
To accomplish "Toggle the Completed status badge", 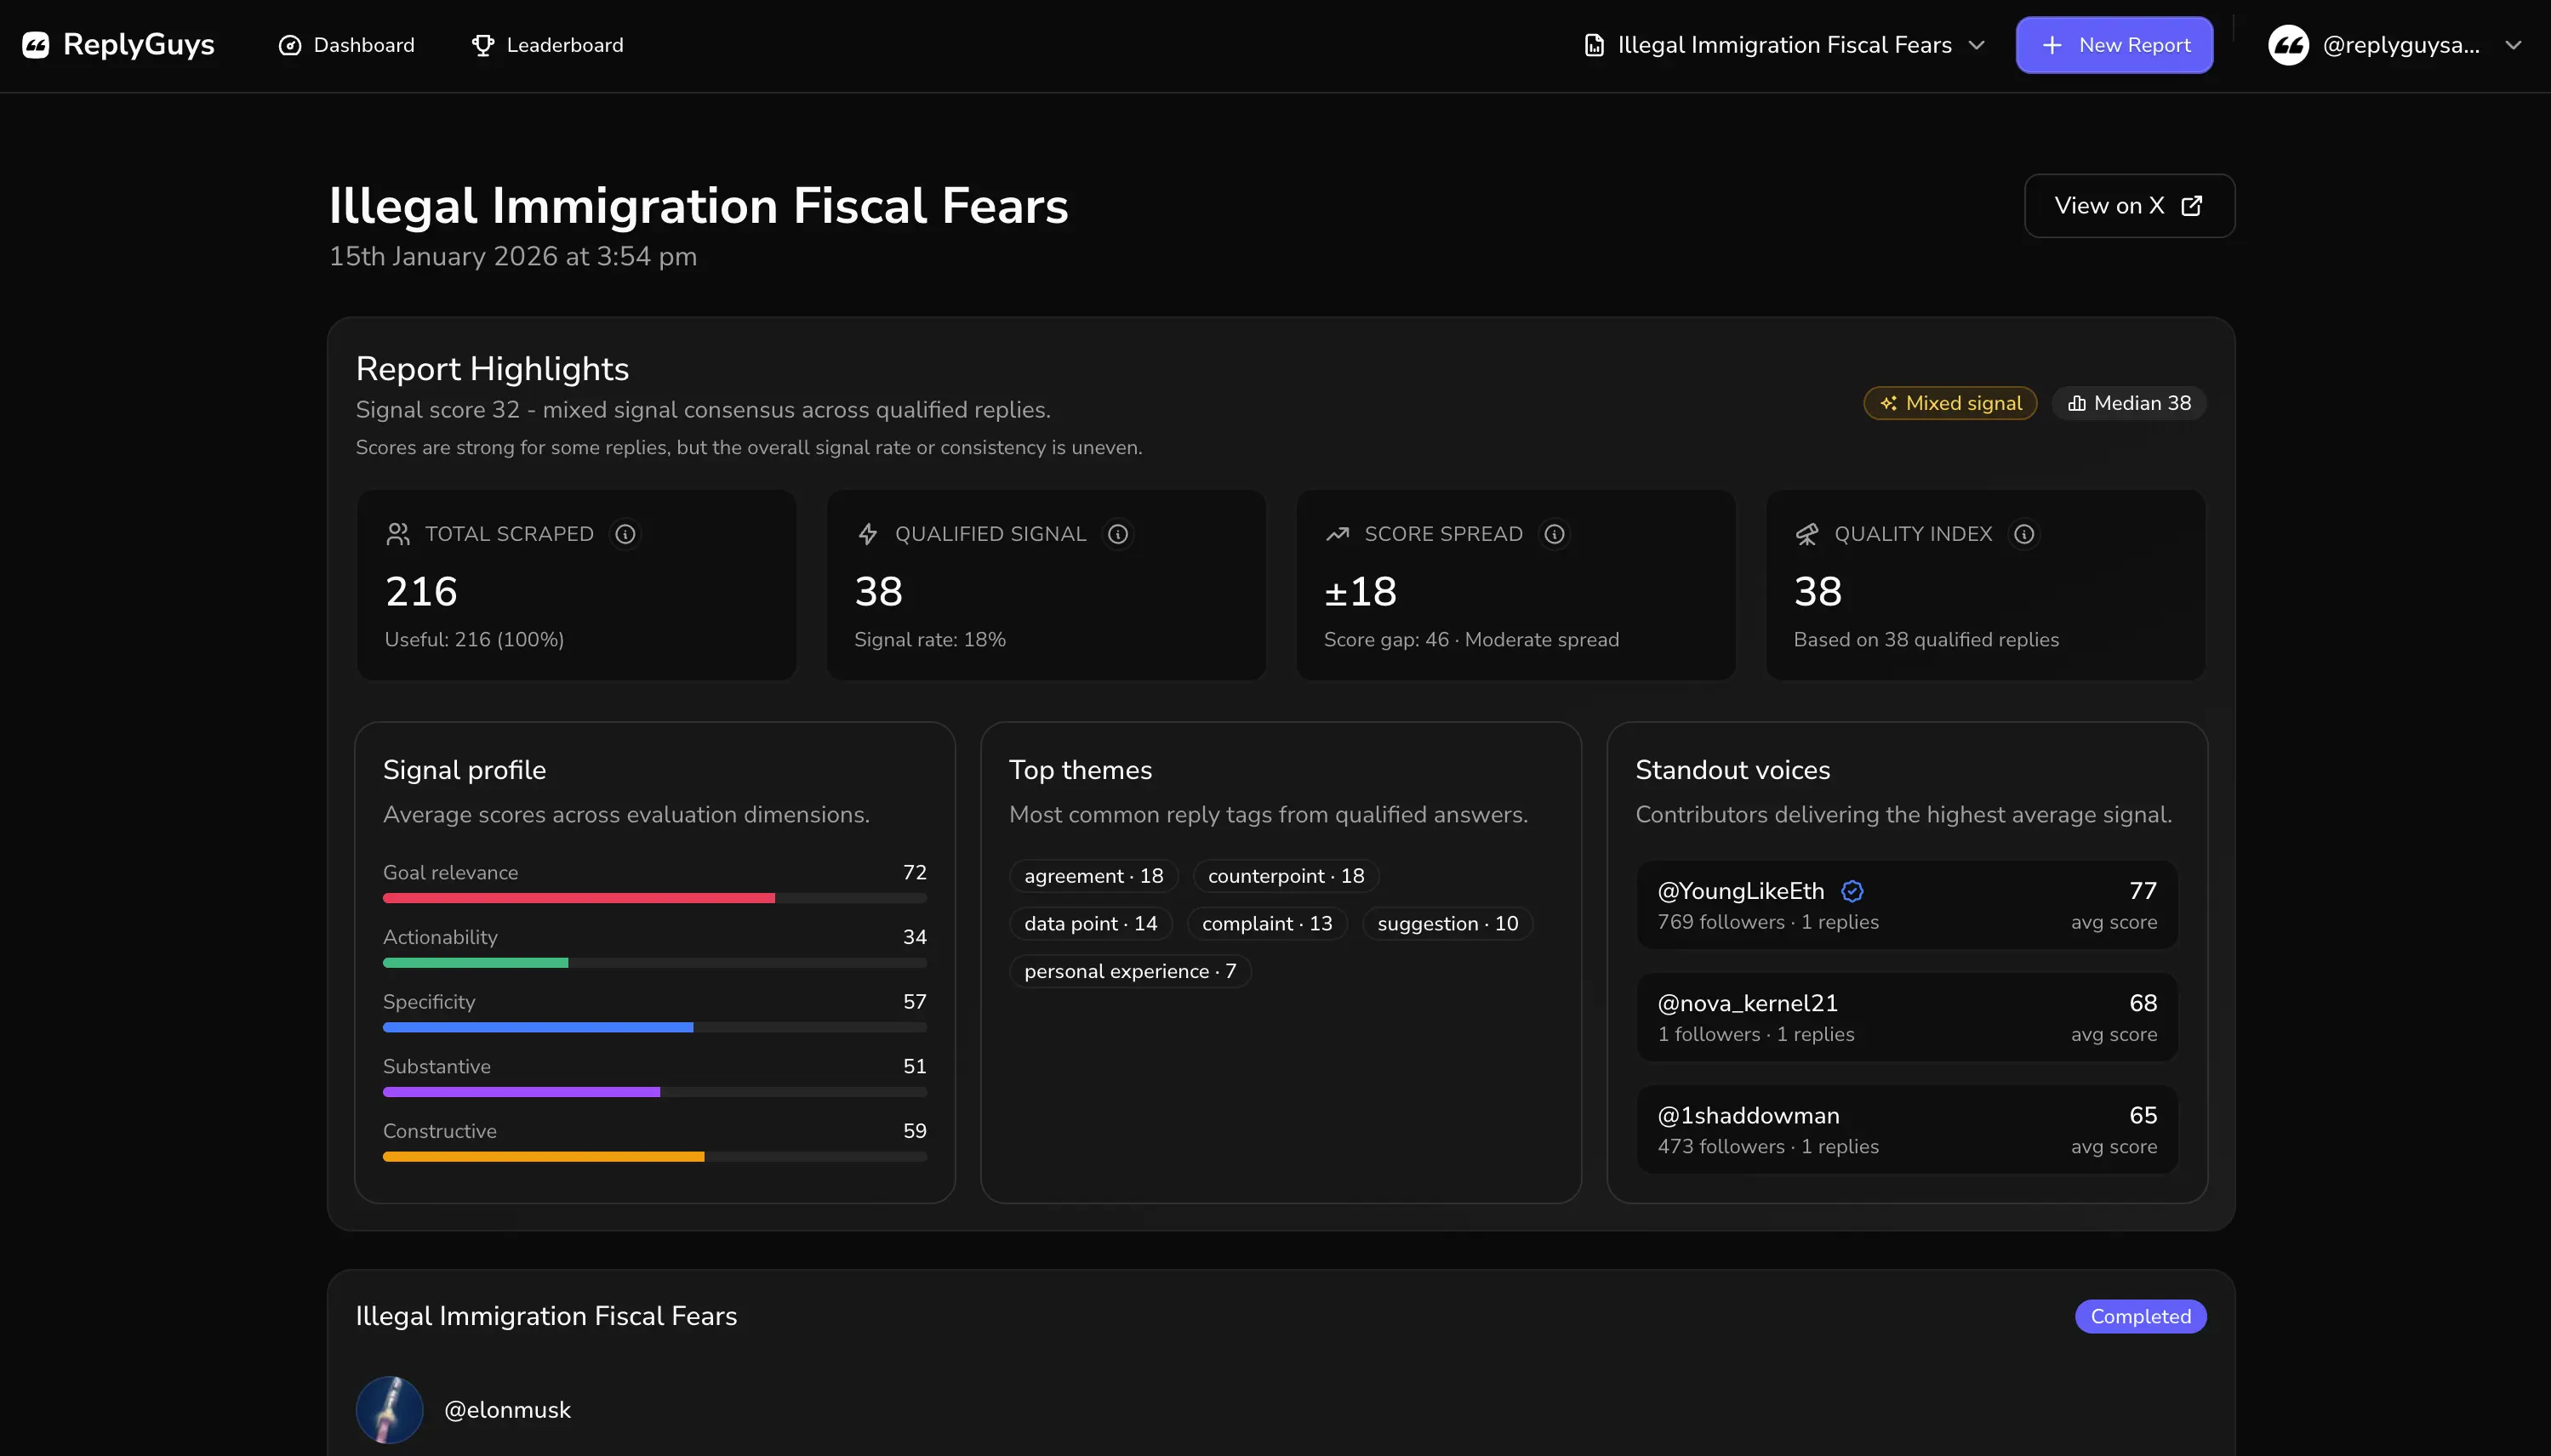I will pyautogui.click(x=2139, y=1315).
